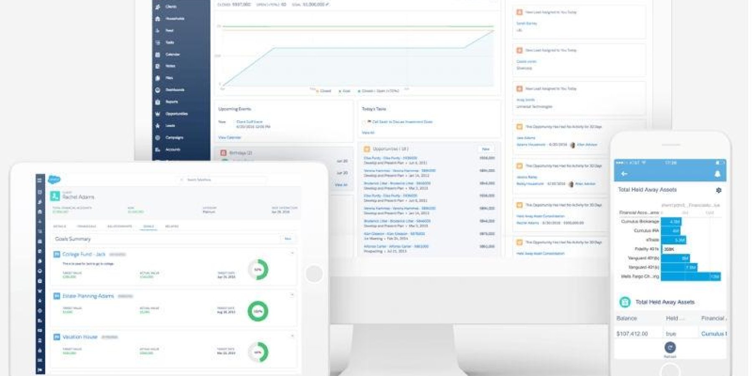The height and width of the screenshot is (376, 752).
Task: Click College Fund 52% progress ring
Action: coord(258,269)
